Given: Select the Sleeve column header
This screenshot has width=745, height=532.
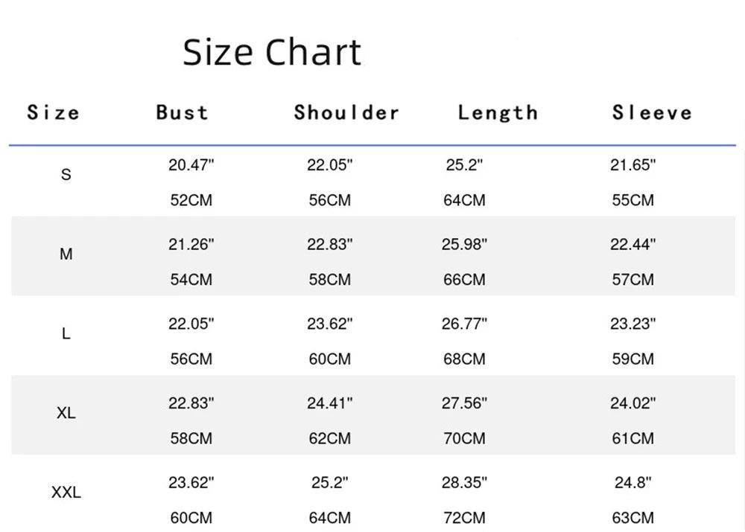Looking at the screenshot, I should pos(652,113).
